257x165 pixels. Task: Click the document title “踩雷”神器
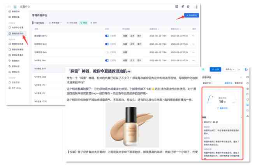tap(100, 71)
